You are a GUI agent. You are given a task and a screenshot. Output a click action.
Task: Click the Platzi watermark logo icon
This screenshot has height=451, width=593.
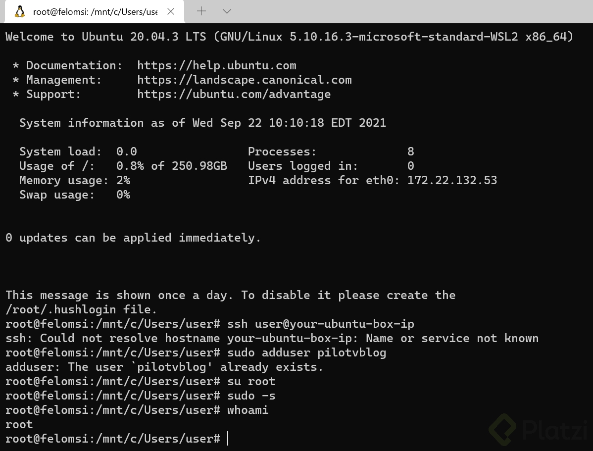pos(502,430)
